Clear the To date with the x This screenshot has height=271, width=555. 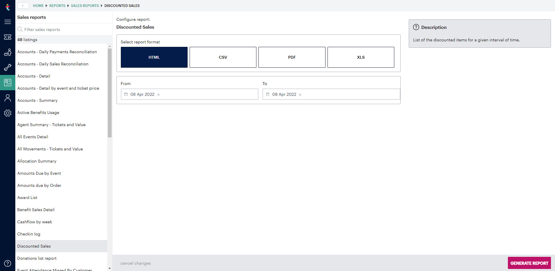click(300, 95)
